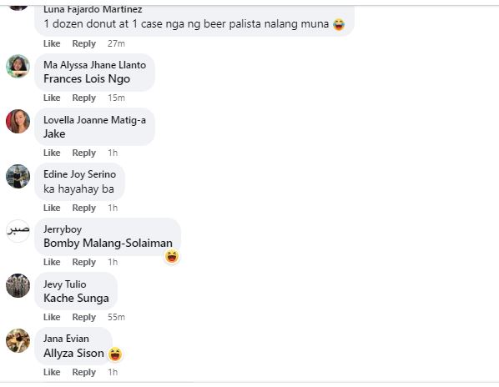Like Jerryboy's comment

(52, 262)
